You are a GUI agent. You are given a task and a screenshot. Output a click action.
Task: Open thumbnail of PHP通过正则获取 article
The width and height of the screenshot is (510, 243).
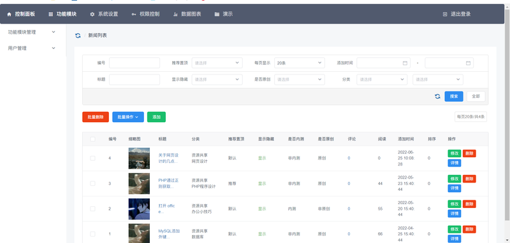[139, 184]
